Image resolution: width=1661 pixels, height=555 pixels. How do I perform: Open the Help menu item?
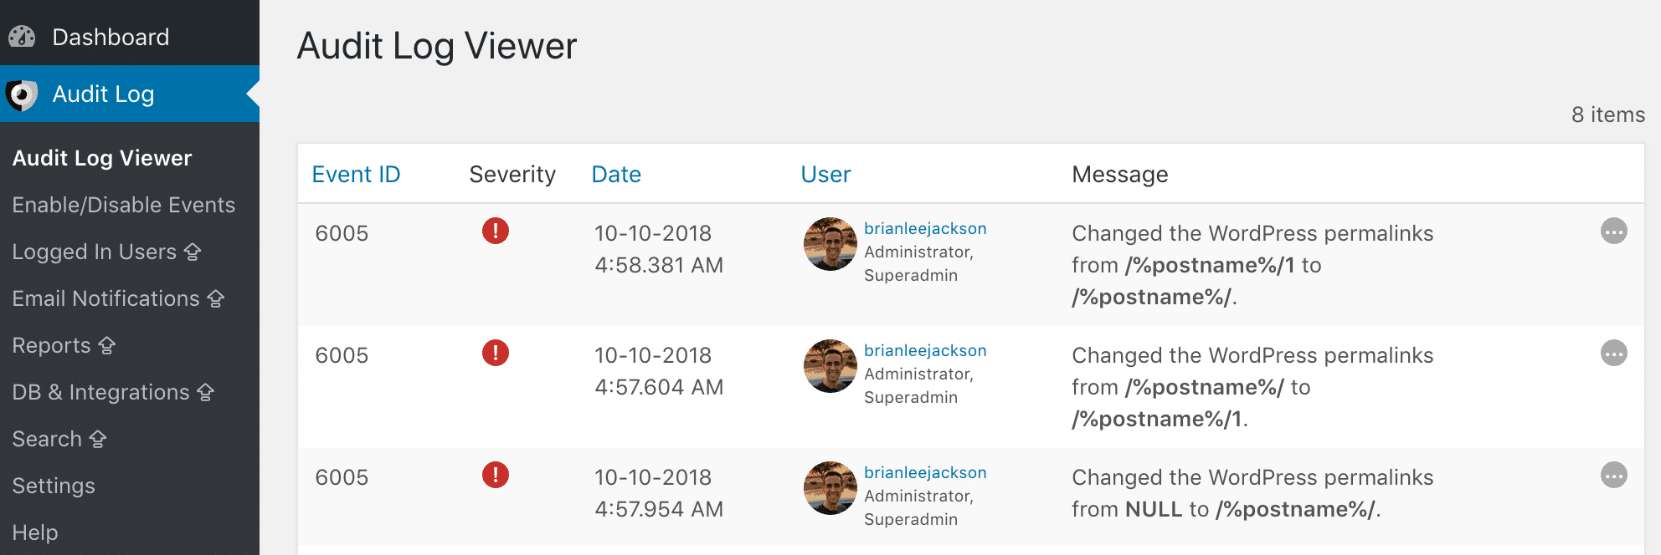pyautogui.click(x=34, y=532)
